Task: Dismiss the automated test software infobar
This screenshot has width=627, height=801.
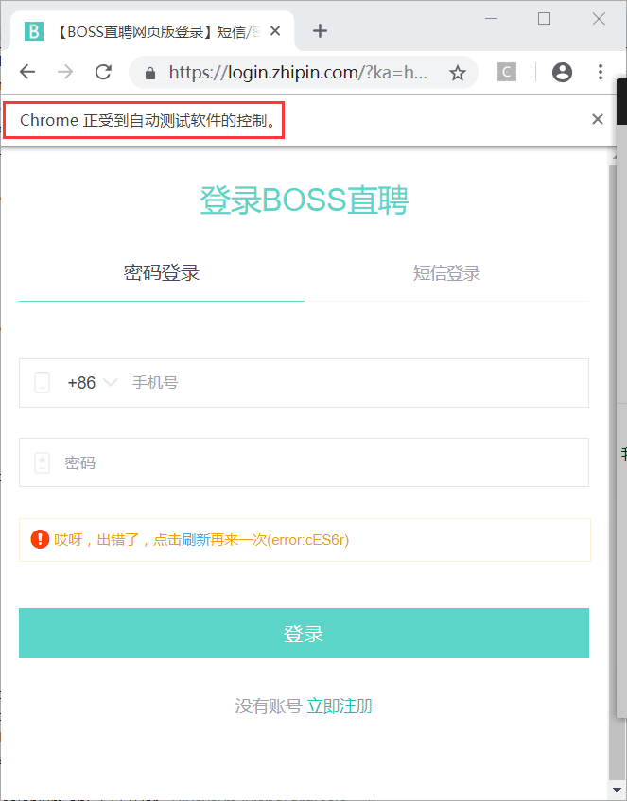Action: pyautogui.click(x=597, y=119)
